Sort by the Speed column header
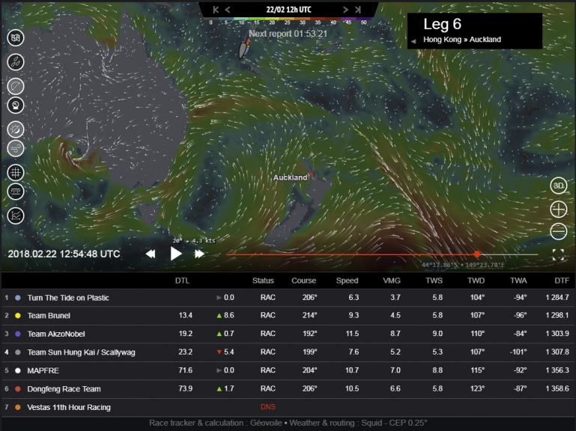The width and height of the screenshot is (576, 431). click(x=347, y=281)
